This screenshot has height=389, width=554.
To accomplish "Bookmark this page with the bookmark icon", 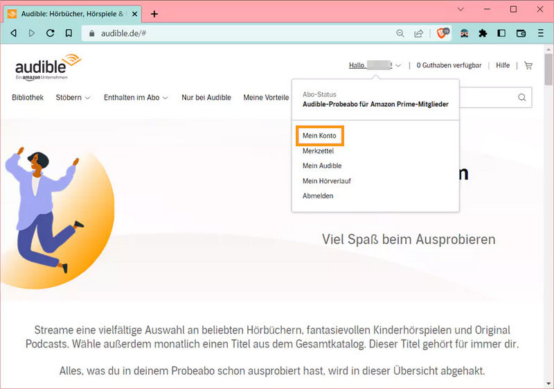I will click(69, 33).
